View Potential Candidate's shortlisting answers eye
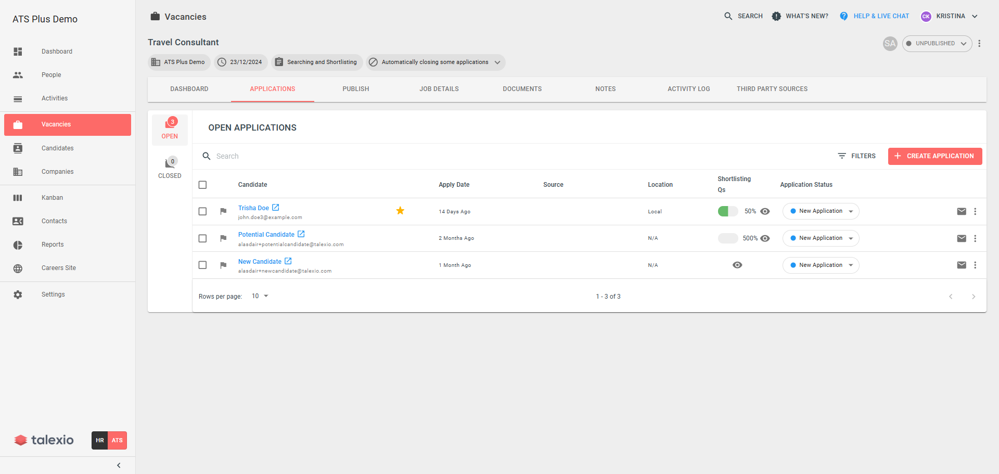Image resolution: width=999 pixels, height=474 pixels. (x=765, y=238)
